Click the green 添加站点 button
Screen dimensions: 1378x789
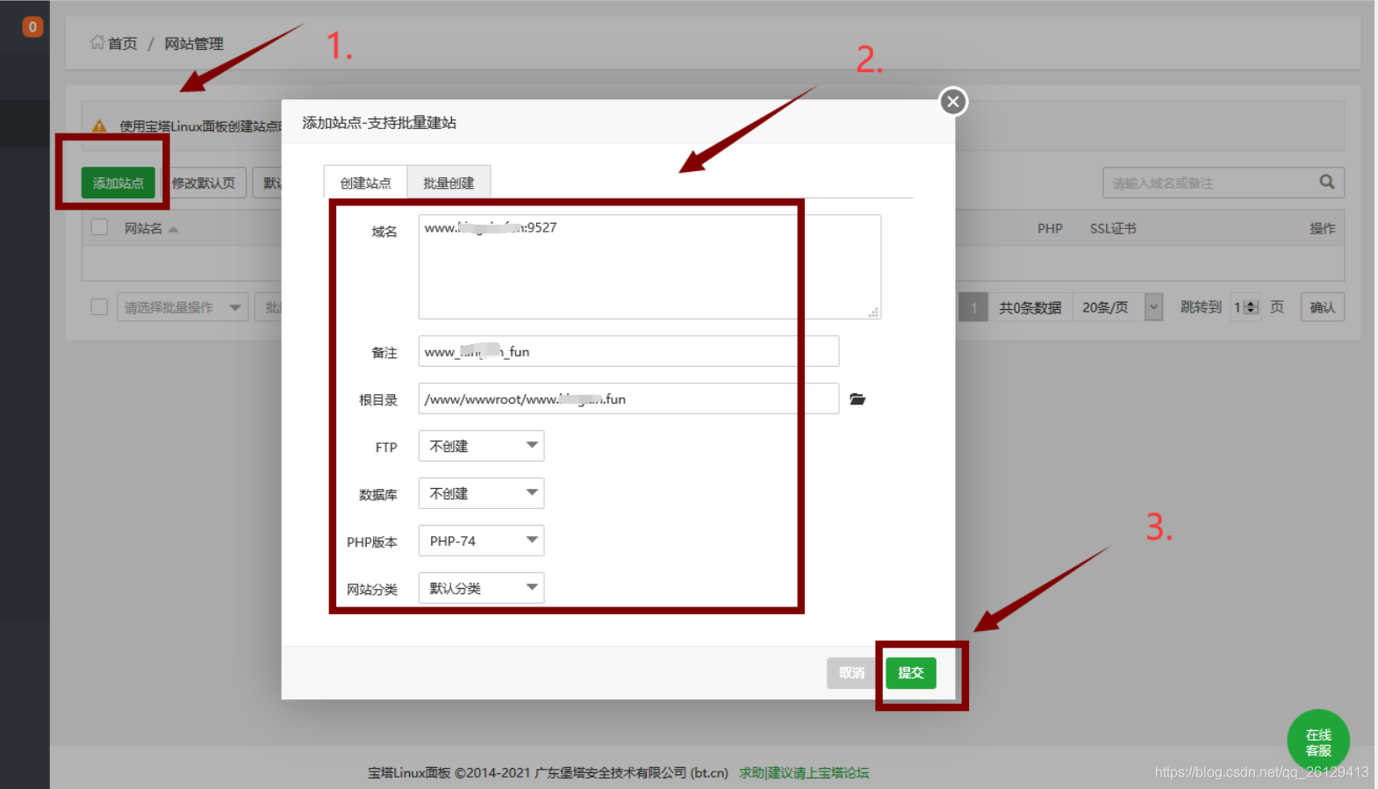coord(118,183)
